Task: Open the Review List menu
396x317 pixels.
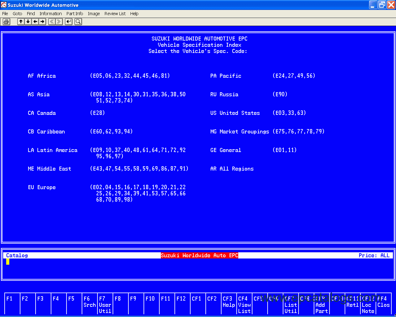Action: [115, 14]
